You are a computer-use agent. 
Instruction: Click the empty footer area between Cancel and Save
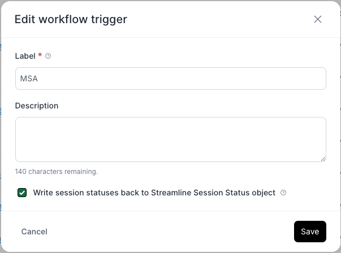(x=170, y=232)
